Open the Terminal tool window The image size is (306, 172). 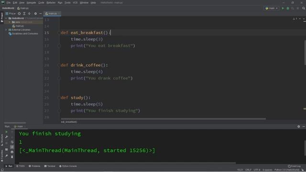[x=50, y=166]
